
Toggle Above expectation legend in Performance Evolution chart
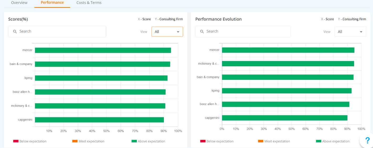coord(333,141)
